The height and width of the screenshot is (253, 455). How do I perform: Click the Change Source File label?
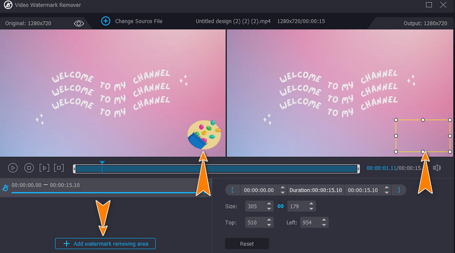coord(139,21)
